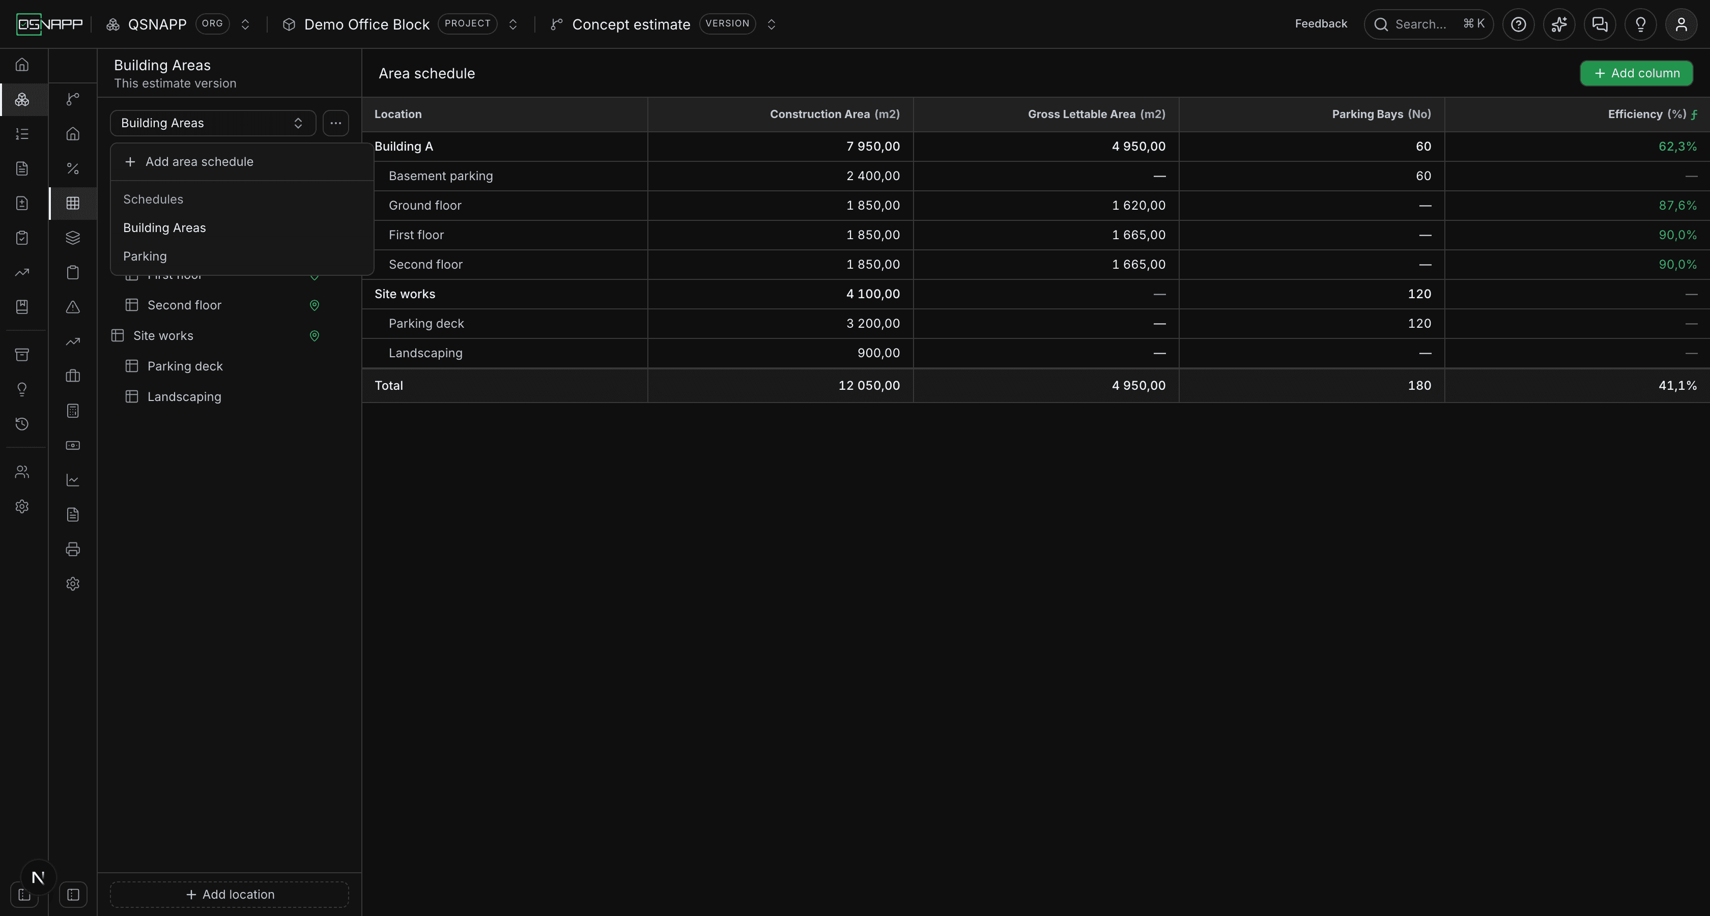
Task: Open the Feedback link
Action: click(1321, 24)
